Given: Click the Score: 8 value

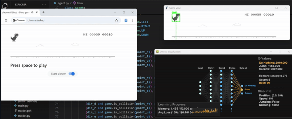Looking at the screenshot, I should tap(264, 79).
